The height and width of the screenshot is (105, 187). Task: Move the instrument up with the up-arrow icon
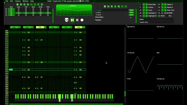point(122,6)
